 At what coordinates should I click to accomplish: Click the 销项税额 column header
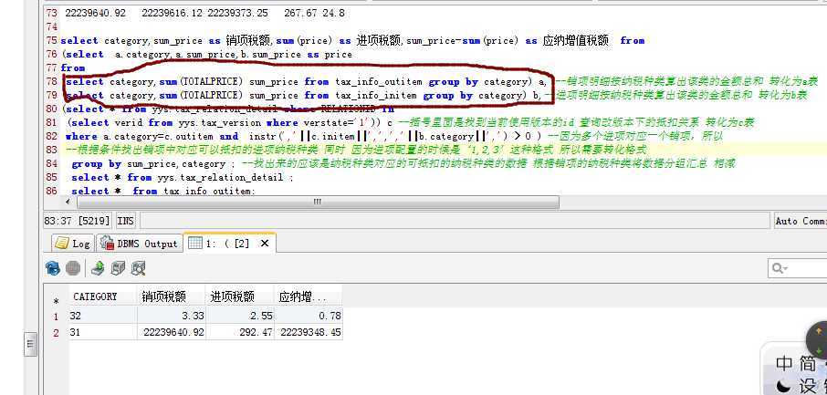coord(172,296)
